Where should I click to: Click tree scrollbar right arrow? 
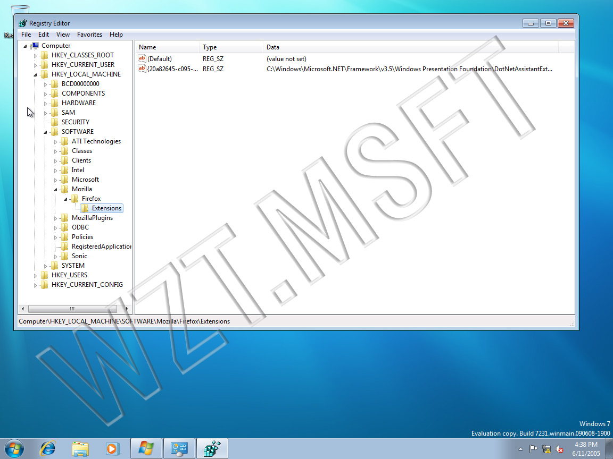point(127,309)
